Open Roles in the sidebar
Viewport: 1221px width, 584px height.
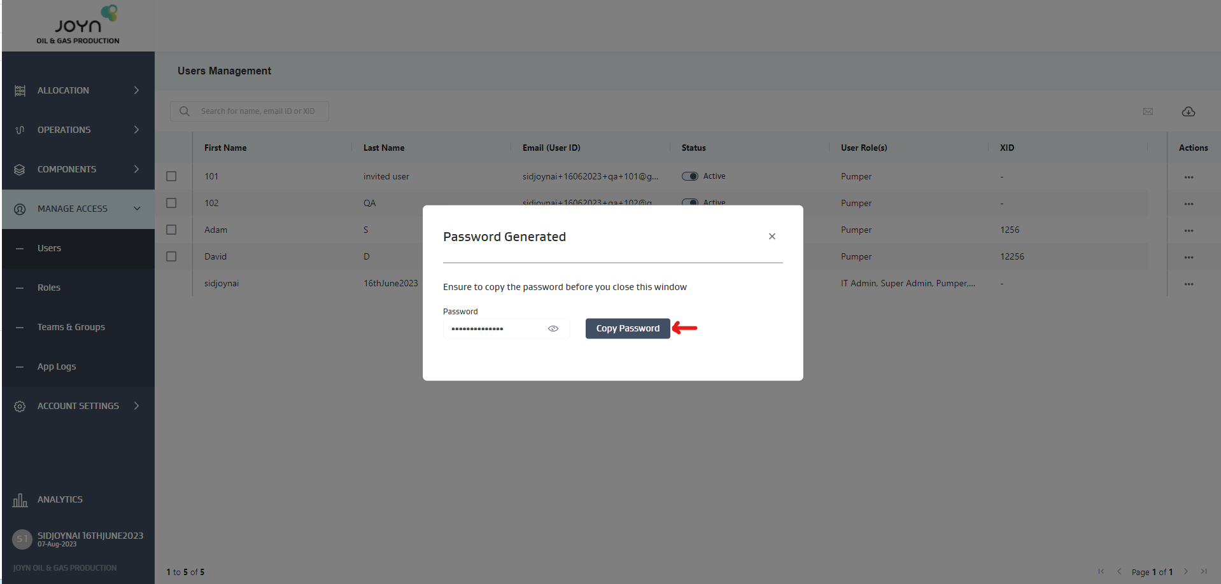tap(49, 288)
